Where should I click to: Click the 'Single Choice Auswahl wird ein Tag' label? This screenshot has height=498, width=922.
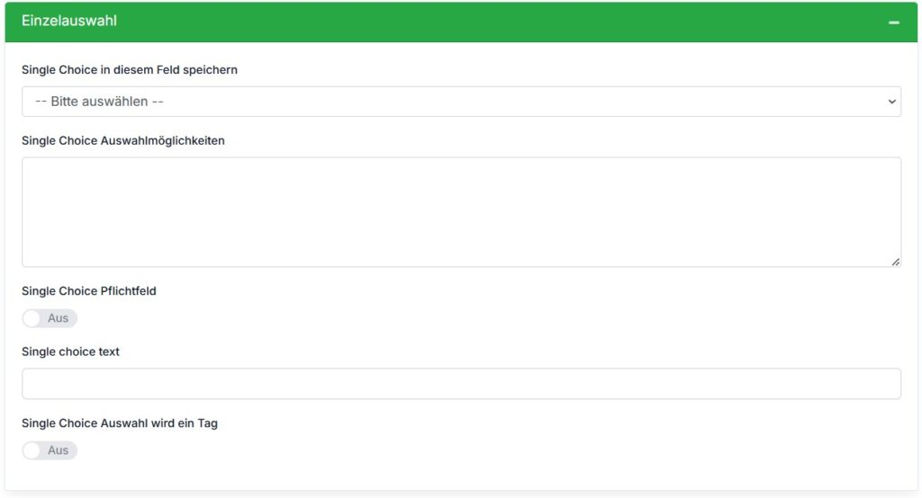[120, 423]
